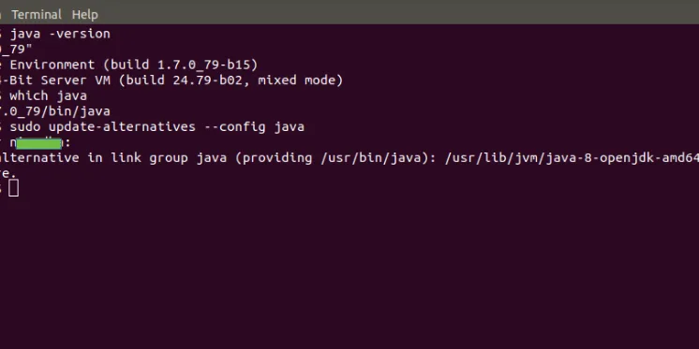The height and width of the screenshot is (349, 699).
Task: Click the "/usr/bin/java" path in output
Action: coord(371,157)
